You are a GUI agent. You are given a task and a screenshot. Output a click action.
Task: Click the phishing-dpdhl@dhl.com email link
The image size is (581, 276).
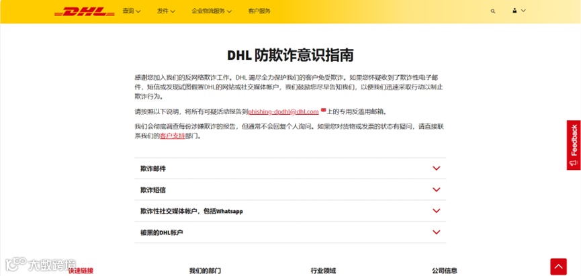pyautogui.click(x=283, y=111)
